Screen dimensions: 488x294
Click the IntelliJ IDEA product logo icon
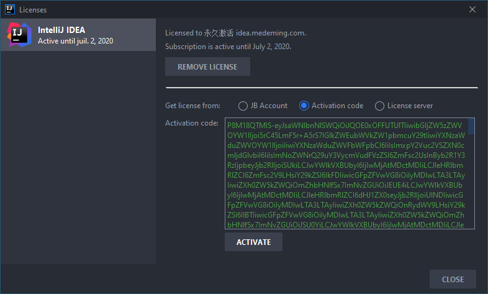(x=19, y=35)
